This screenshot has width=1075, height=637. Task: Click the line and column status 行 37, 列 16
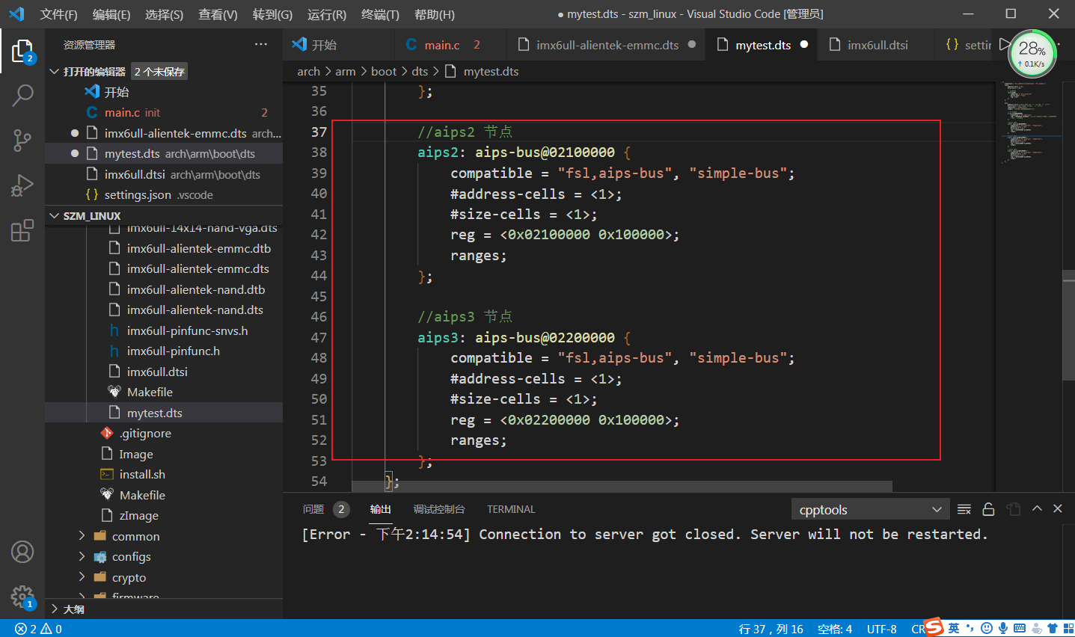pyautogui.click(x=771, y=629)
